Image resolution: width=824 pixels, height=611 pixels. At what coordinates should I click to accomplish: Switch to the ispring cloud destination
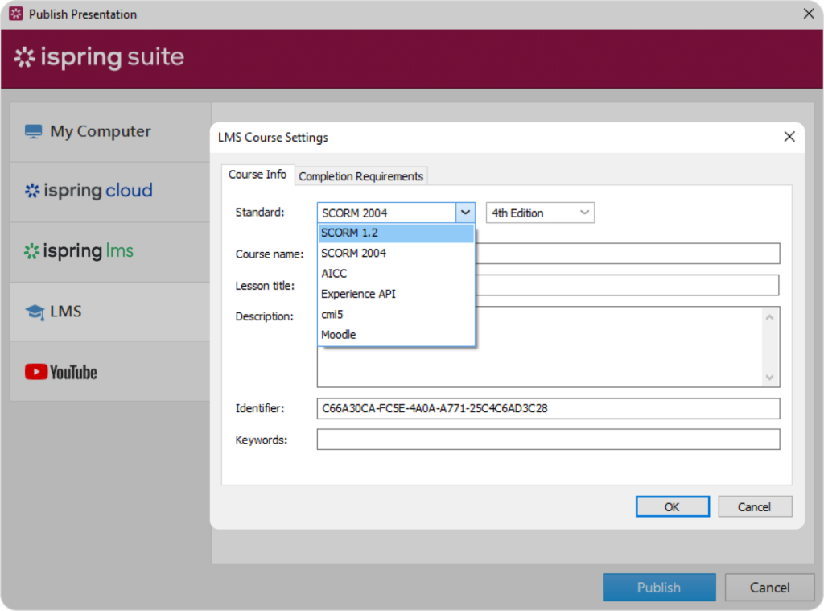click(110, 192)
